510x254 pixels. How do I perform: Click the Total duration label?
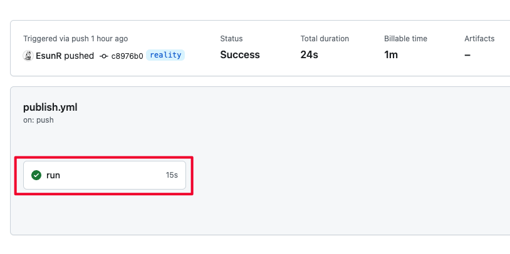tap(325, 39)
